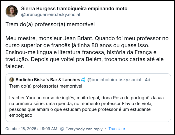Click the water droplets emoji after Lanches
This screenshot has height=135, width=175.
pos(83,80)
